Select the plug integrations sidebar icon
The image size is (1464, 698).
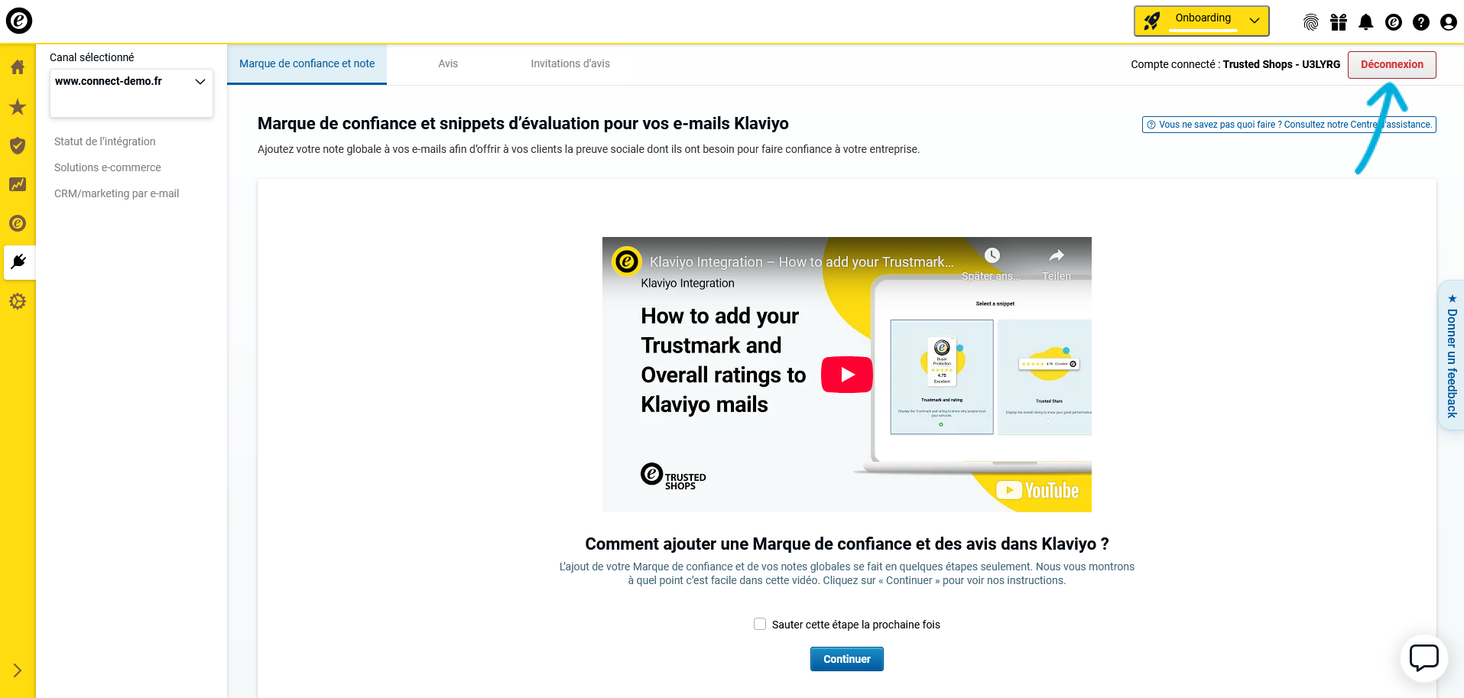[18, 262]
